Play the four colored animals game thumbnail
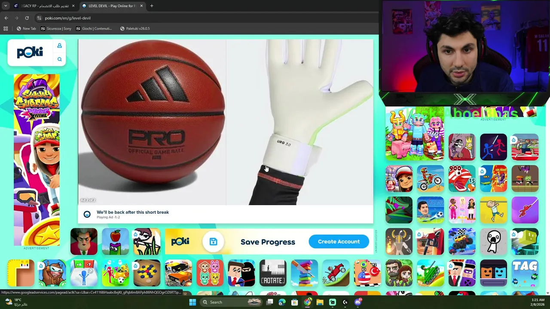This screenshot has height=309, width=550. (x=210, y=273)
